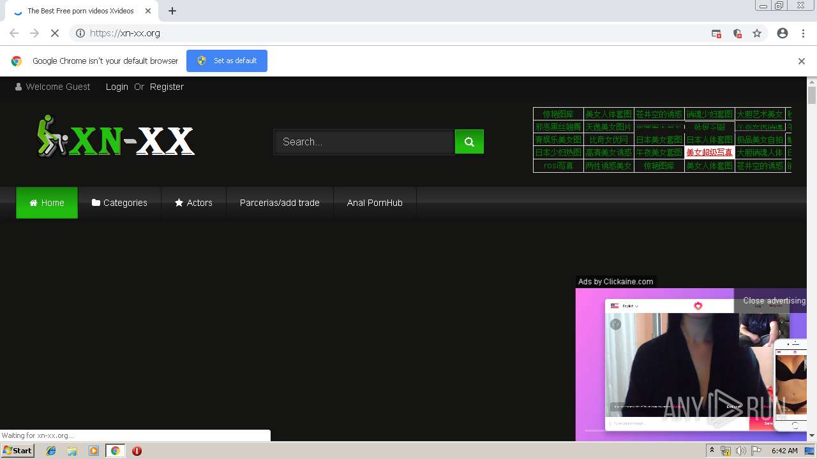
Task: Click the 'rosi写真' link in the table
Action: coord(558,166)
